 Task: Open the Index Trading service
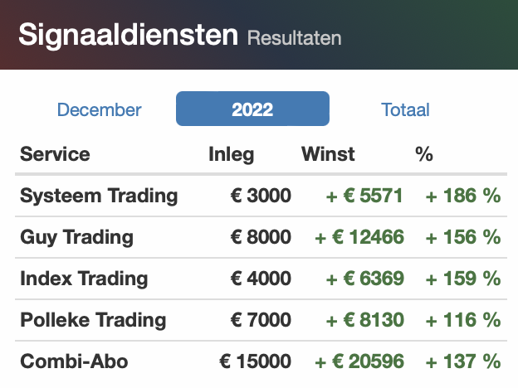(x=84, y=279)
